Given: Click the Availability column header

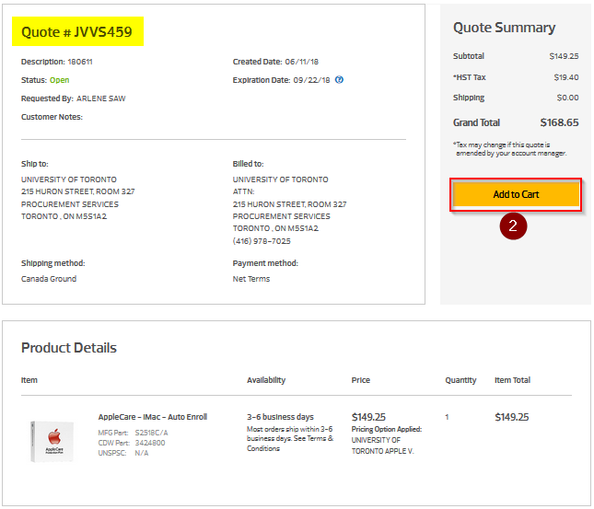Looking at the screenshot, I should tap(266, 380).
